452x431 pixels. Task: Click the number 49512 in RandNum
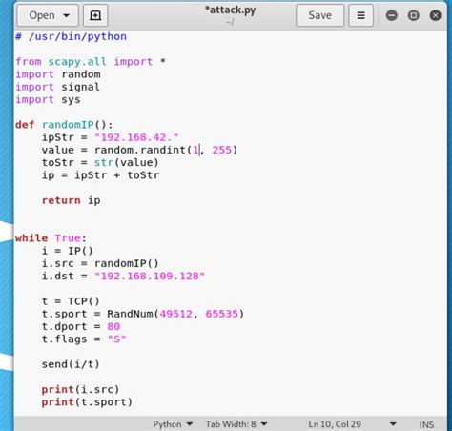tap(175, 314)
